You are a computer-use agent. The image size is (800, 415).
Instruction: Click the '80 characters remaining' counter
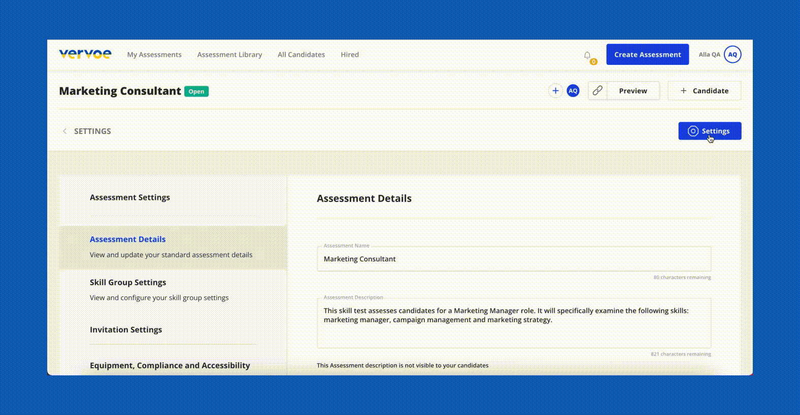pyautogui.click(x=682, y=278)
